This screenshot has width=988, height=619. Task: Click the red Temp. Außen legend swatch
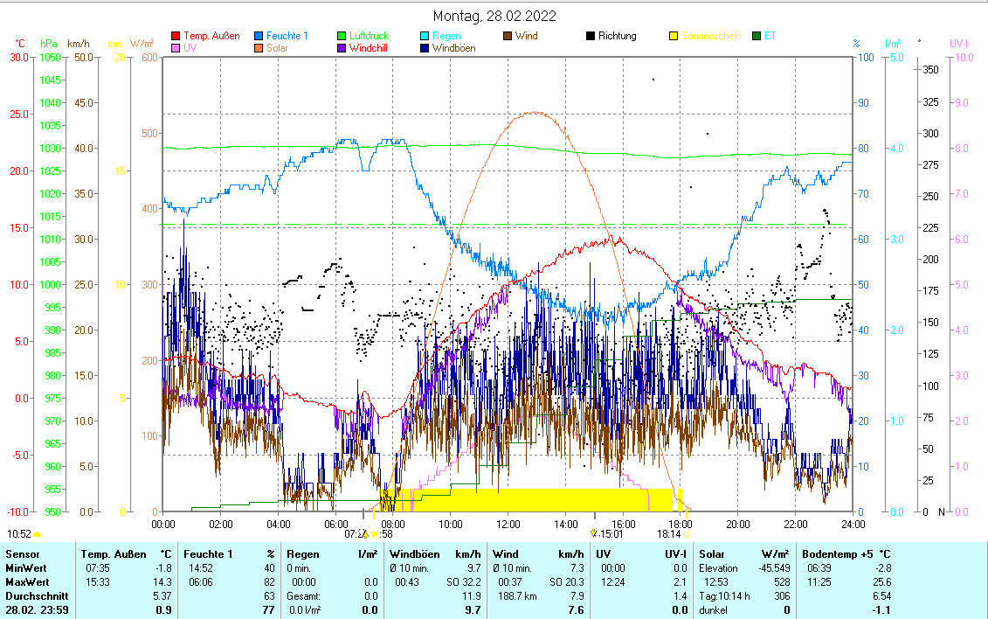coord(176,36)
